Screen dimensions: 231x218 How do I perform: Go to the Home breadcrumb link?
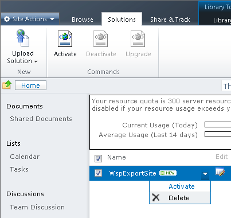coord(30,85)
